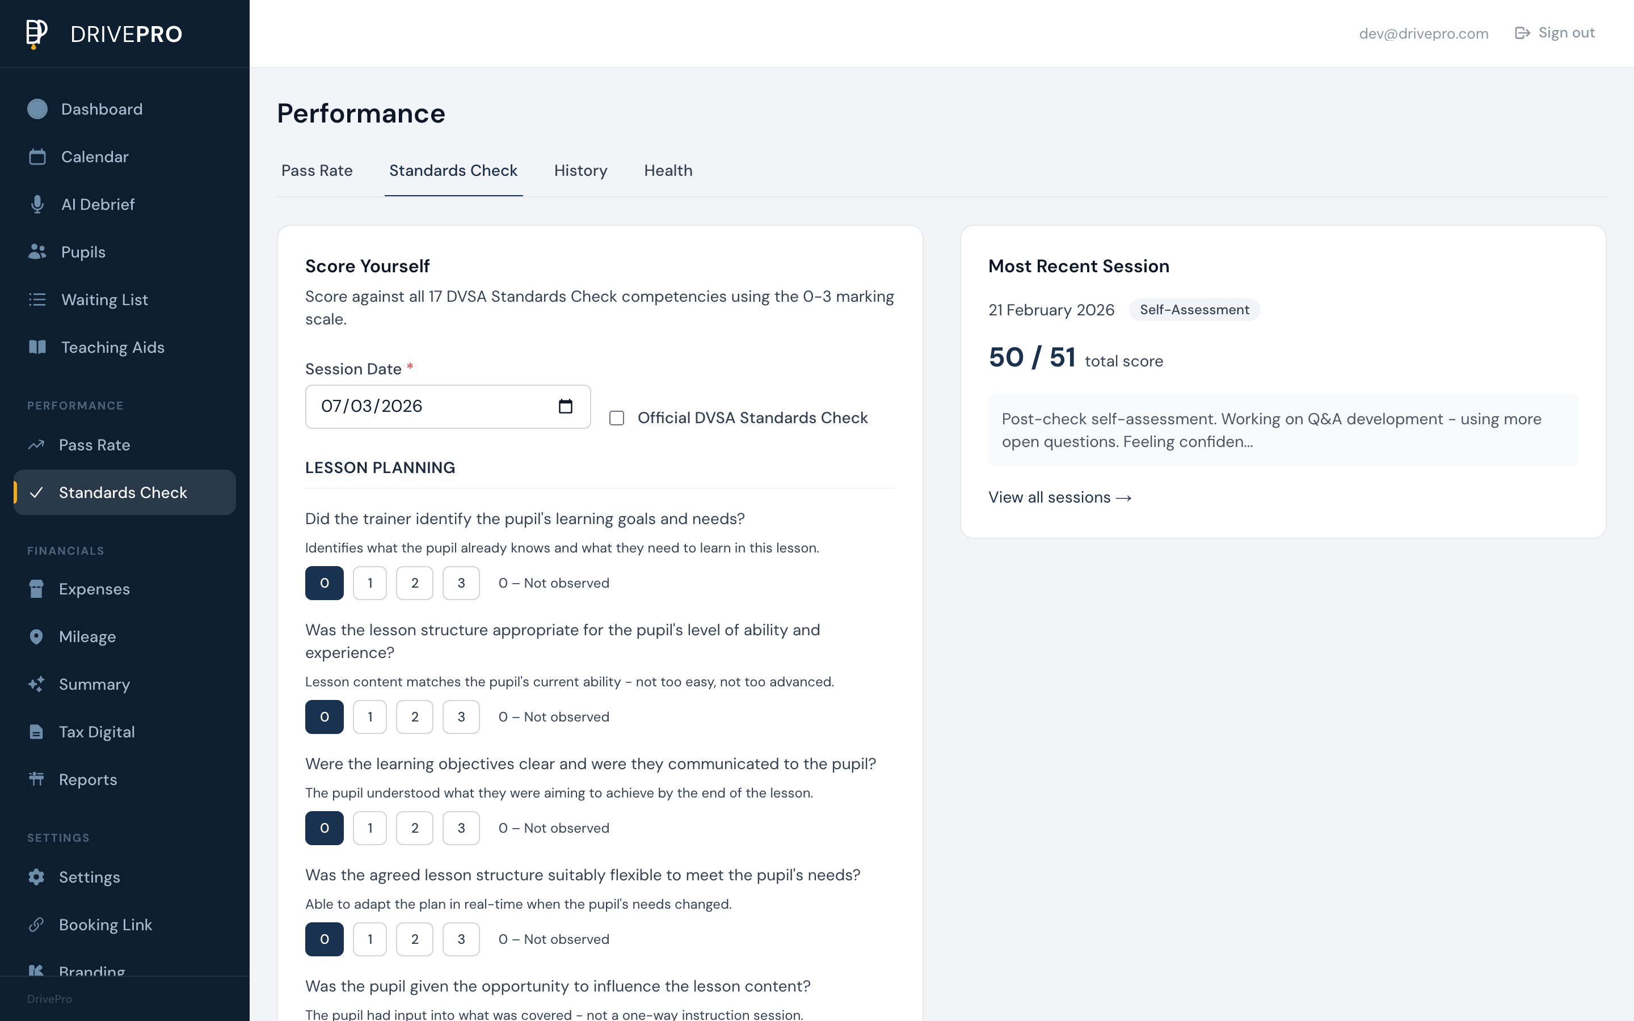Sign out of DrivePro

pos(1565,32)
